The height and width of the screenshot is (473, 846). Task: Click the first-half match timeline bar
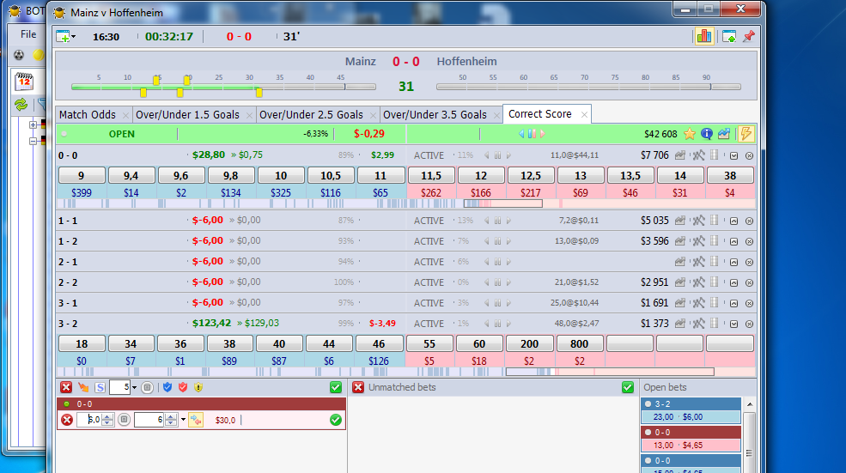tap(223, 87)
